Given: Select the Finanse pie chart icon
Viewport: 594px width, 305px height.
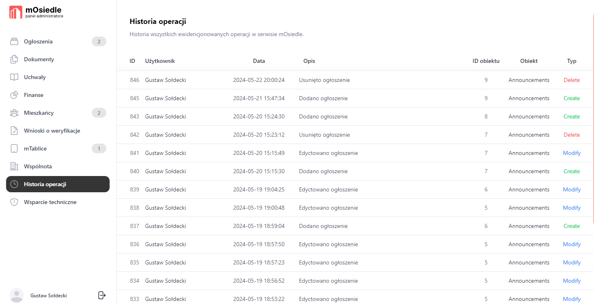Looking at the screenshot, I should tap(14, 95).
